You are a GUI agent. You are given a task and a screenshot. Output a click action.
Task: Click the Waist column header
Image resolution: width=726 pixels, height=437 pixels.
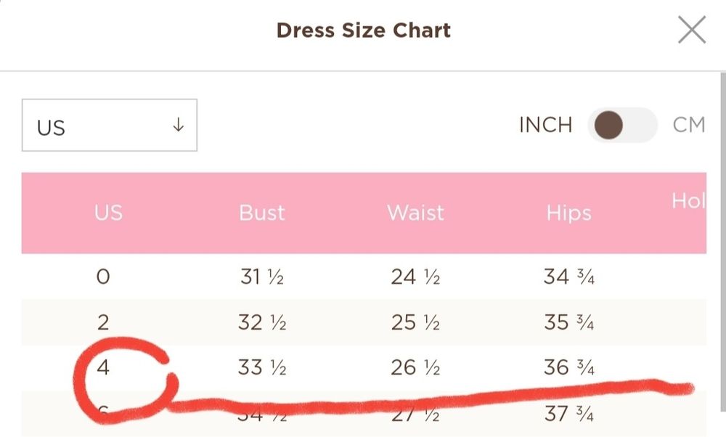[417, 213]
